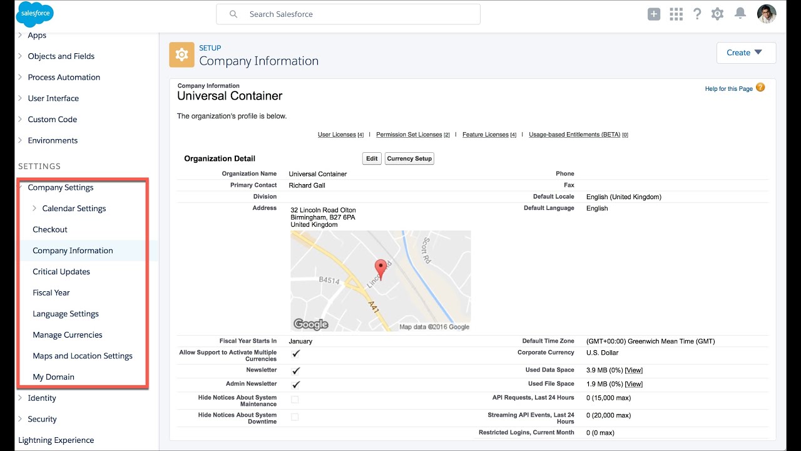Collapse the Company Settings section
801x451 pixels.
click(21, 187)
